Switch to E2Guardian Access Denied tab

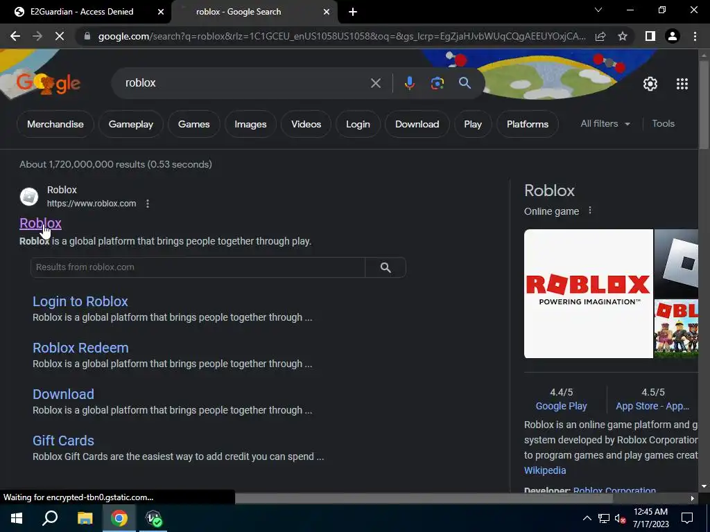pyautogui.click(x=82, y=12)
